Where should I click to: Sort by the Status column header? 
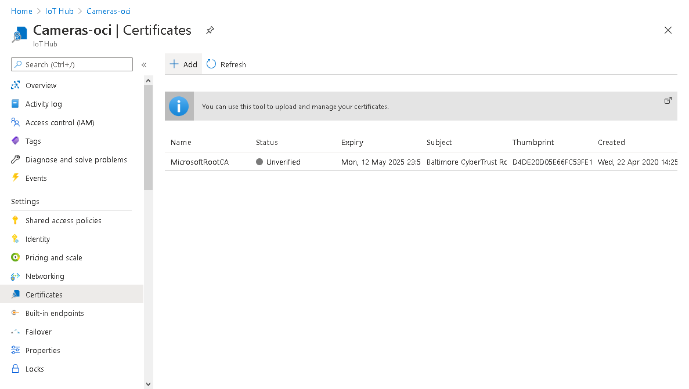[267, 142]
